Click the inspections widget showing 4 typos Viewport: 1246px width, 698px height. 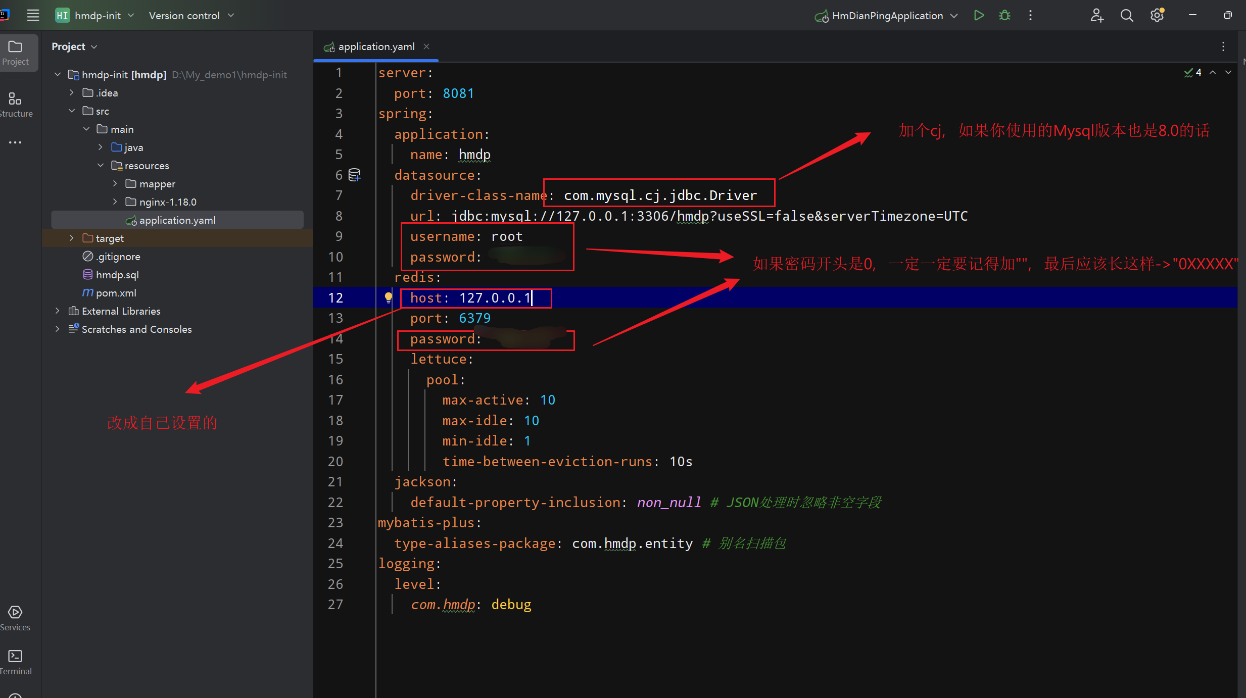tap(1193, 73)
